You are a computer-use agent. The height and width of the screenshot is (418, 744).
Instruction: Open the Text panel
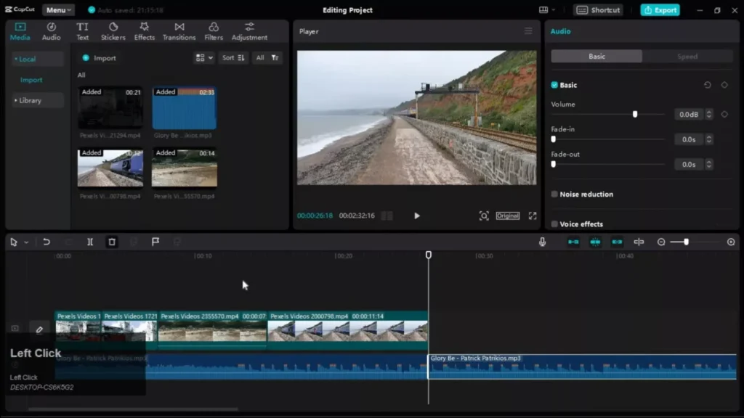82,30
